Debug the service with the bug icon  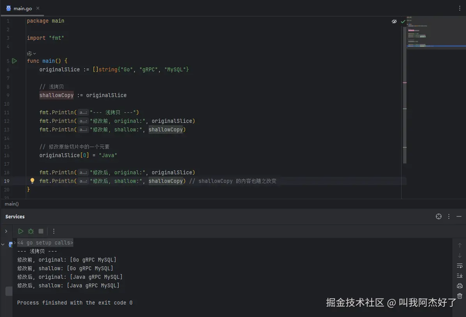coord(31,231)
